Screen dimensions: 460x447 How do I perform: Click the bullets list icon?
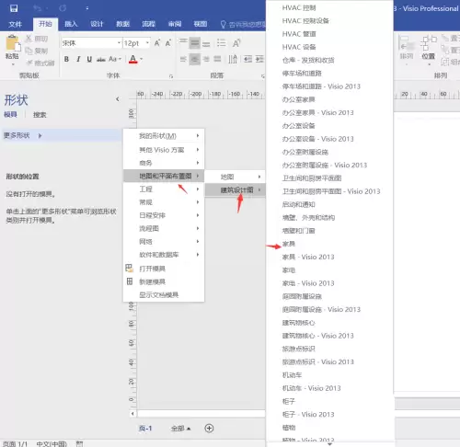pos(221,43)
